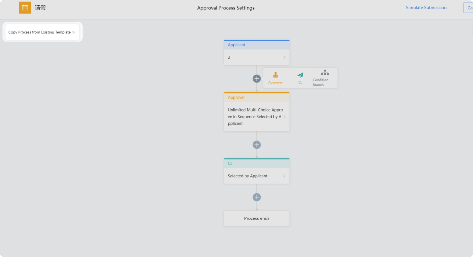Click the orange calendar form icon
This screenshot has height=257, width=473.
point(25,8)
